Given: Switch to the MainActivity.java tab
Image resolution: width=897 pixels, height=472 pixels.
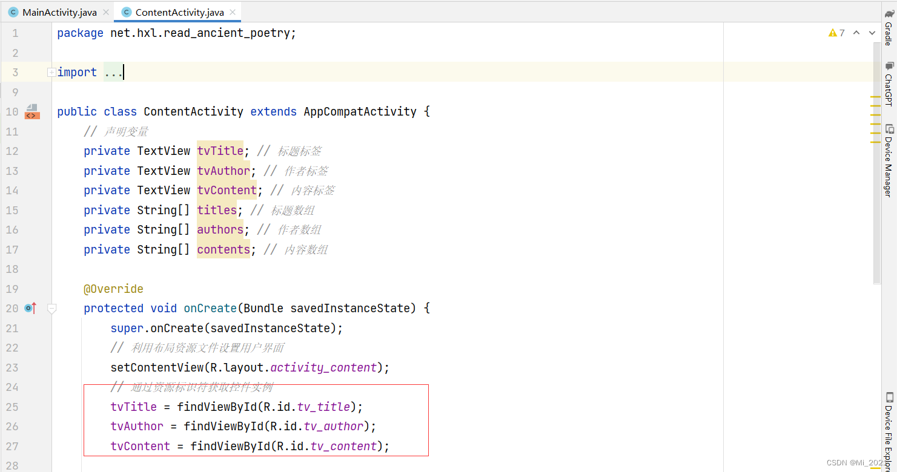Looking at the screenshot, I should pos(59,12).
